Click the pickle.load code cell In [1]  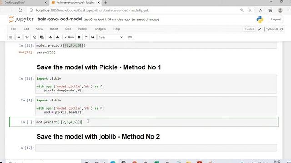click(156, 106)
